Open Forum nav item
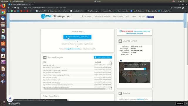 pos(134,16)
